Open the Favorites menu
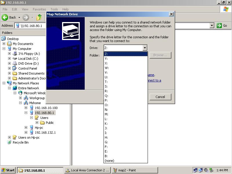 [x=39, y=9]
